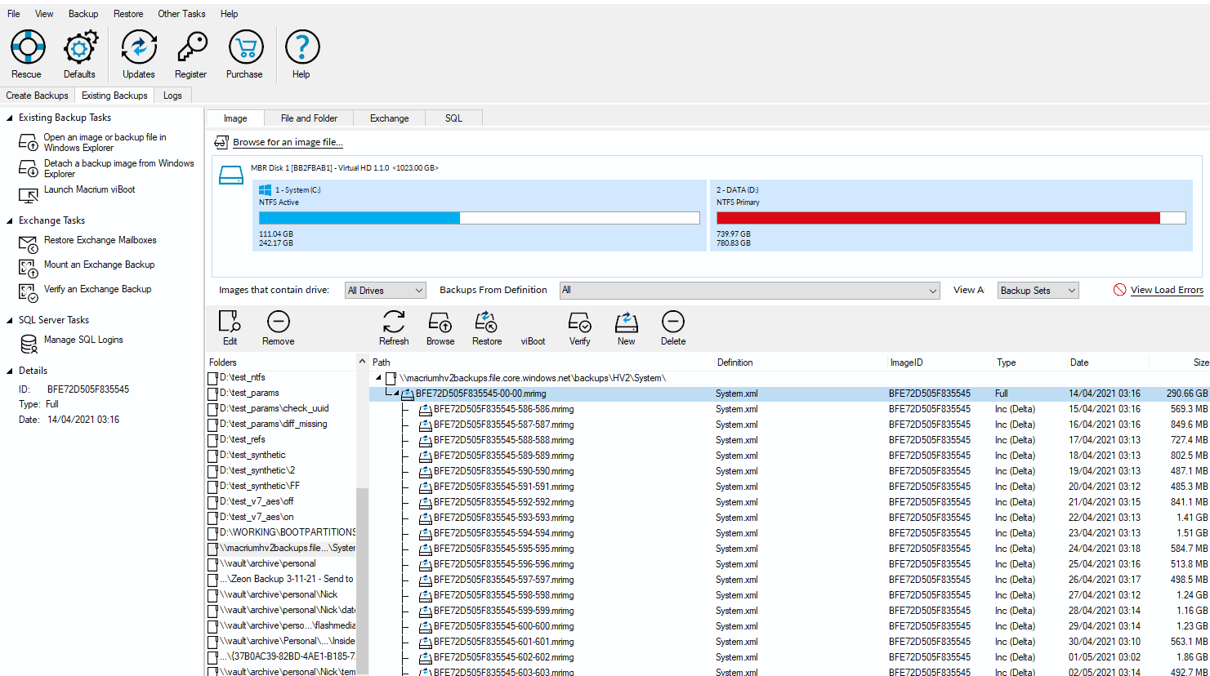1210x676 pixels.
Task: Open the Other Tasks menu
Action: click(181, 13)
